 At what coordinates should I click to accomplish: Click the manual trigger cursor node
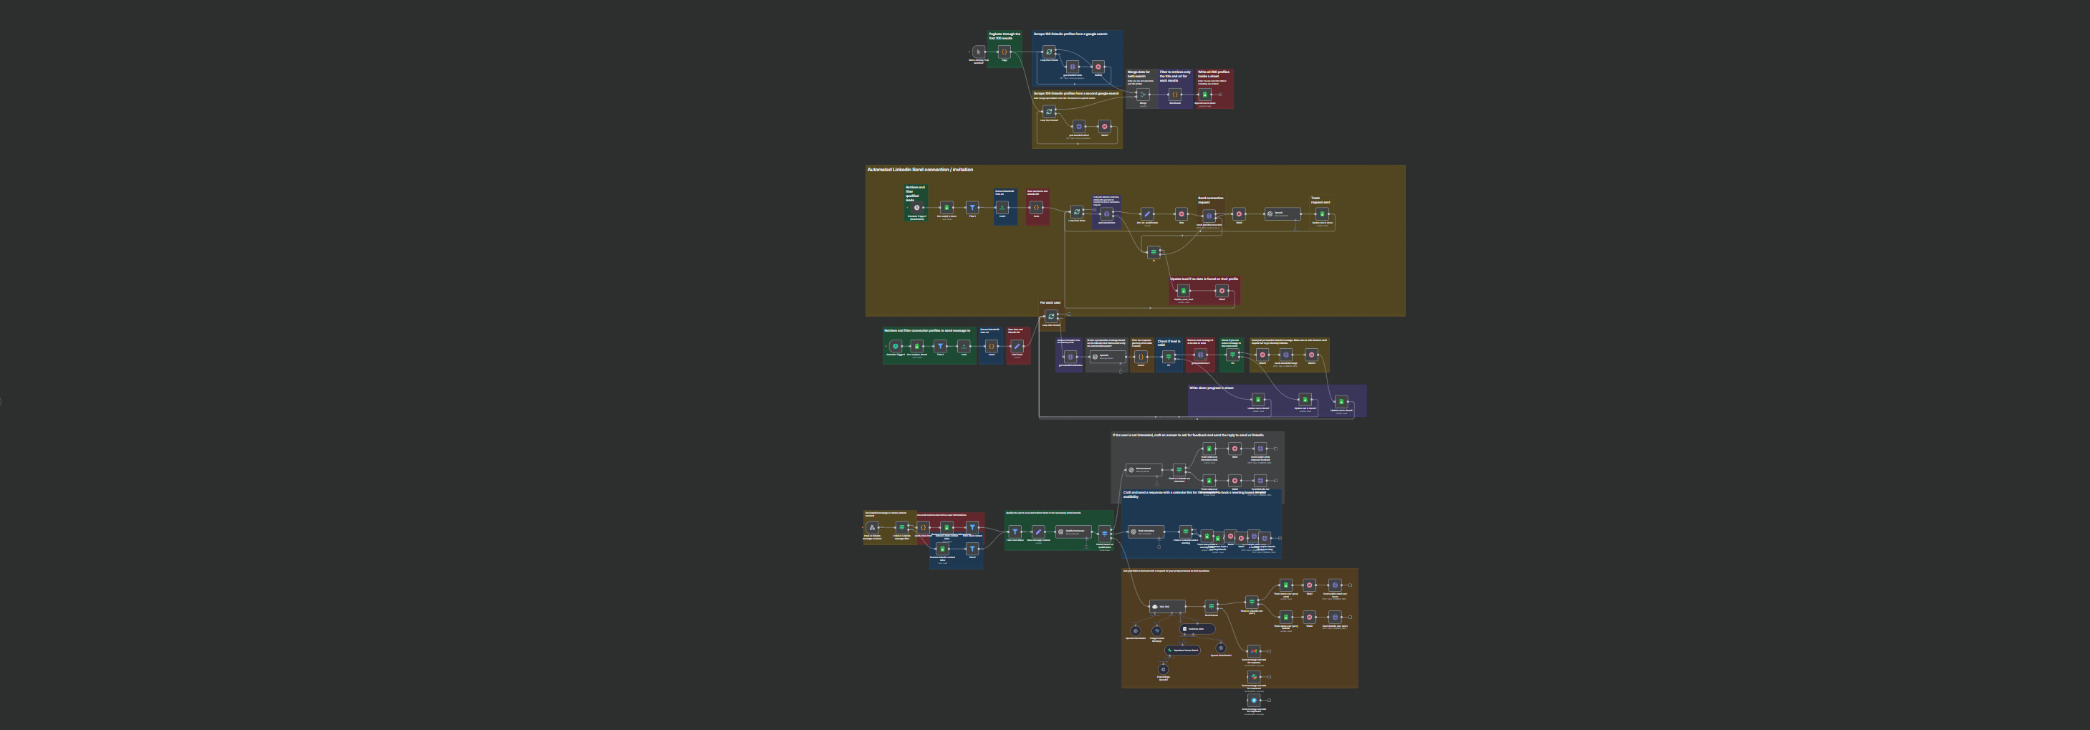979,52
